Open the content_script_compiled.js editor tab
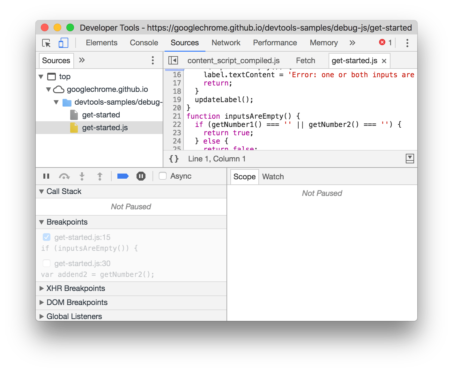This screenshot has height=372, width=453. (234, 61)
